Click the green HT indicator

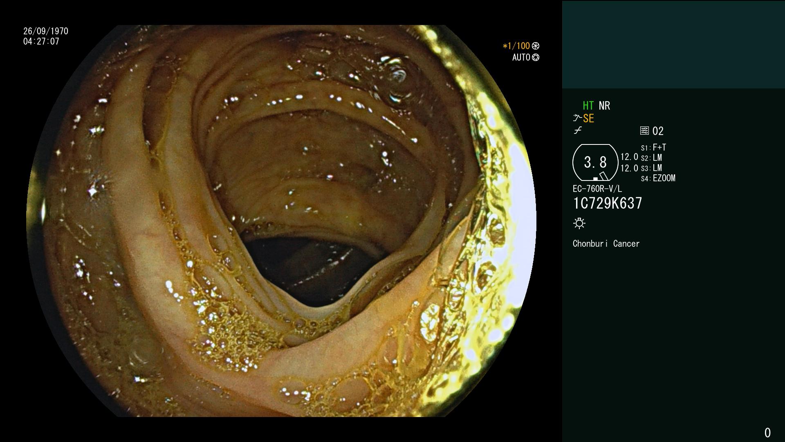588,106
